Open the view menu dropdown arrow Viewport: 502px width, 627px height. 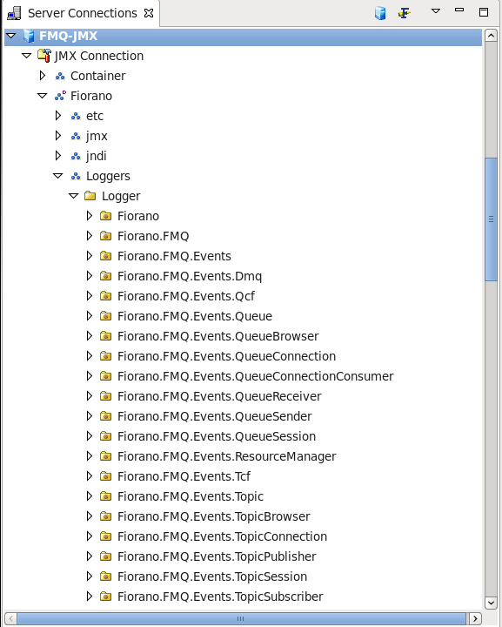pyautogui.click(x=436, y=11)
